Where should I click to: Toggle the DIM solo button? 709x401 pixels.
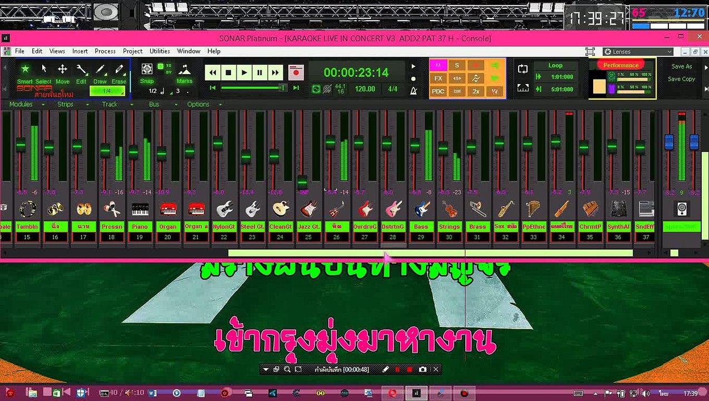tap(457, 91)
